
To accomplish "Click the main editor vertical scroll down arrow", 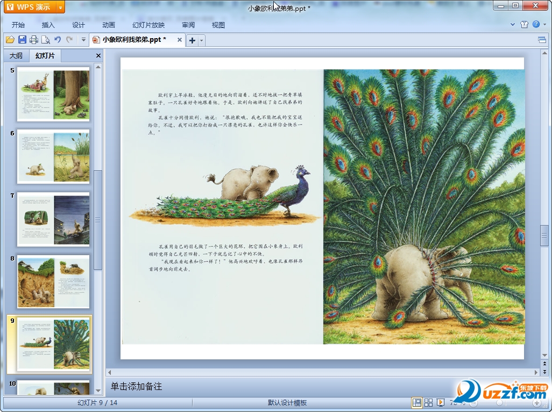I will tap(544, 355).
